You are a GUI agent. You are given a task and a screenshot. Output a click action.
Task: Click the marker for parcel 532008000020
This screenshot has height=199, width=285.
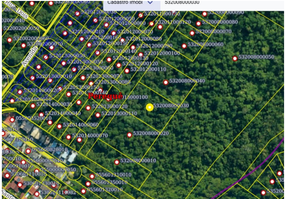[x=129, y=135]
